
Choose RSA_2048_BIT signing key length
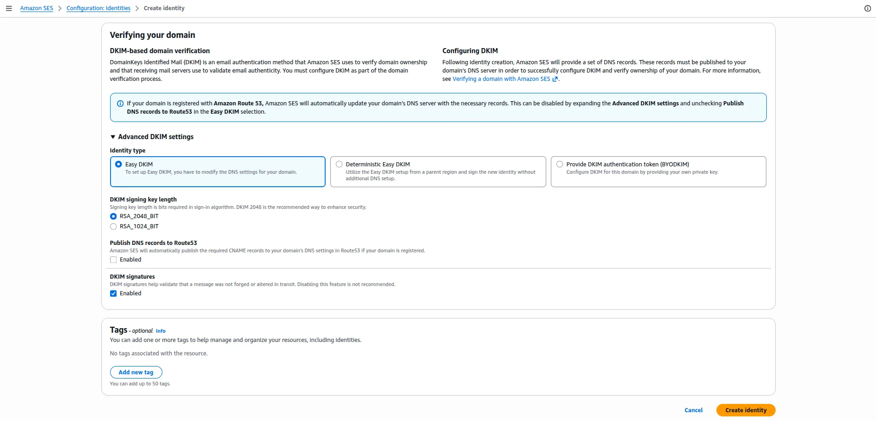click(x=113, y=216)
